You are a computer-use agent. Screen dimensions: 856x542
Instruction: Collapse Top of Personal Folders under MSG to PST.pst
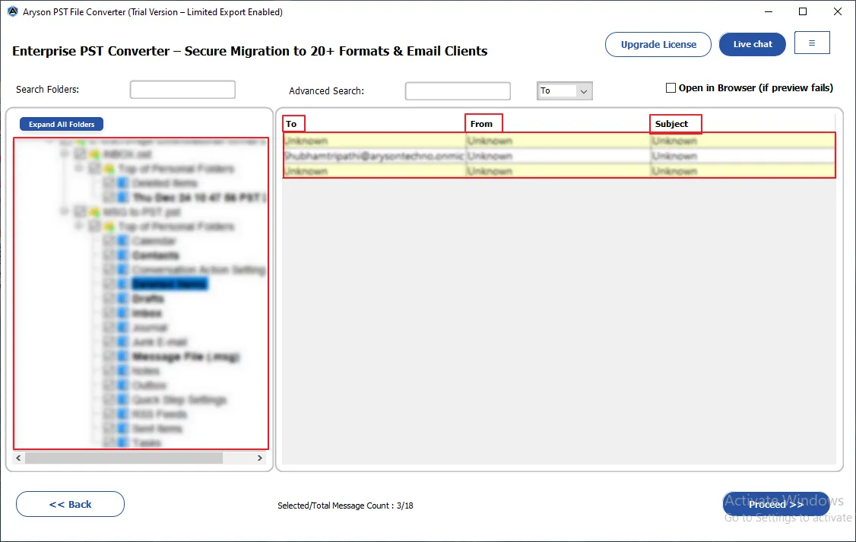point(78,226)
